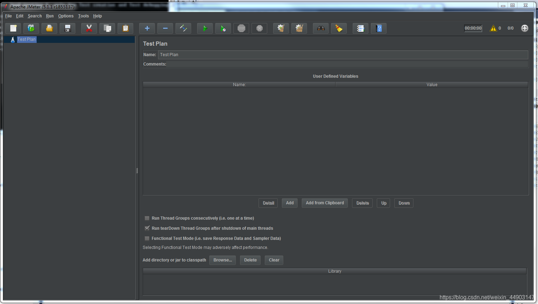Click the Library column header
Screen dimensions: 538x304
335,271
